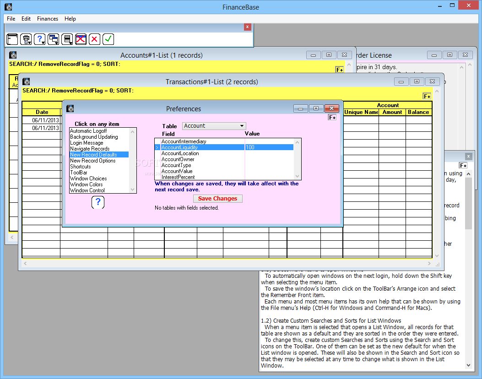Click the F+ button in Preferences window

pyautogui.click(x=332, y=118)
